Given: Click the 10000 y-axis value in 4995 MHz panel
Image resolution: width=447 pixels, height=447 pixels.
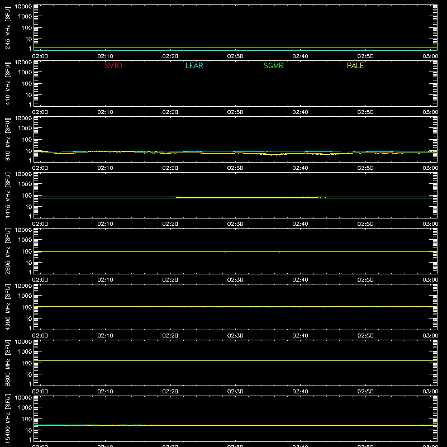Looking at the screenshot, I should tap(23, 286).
